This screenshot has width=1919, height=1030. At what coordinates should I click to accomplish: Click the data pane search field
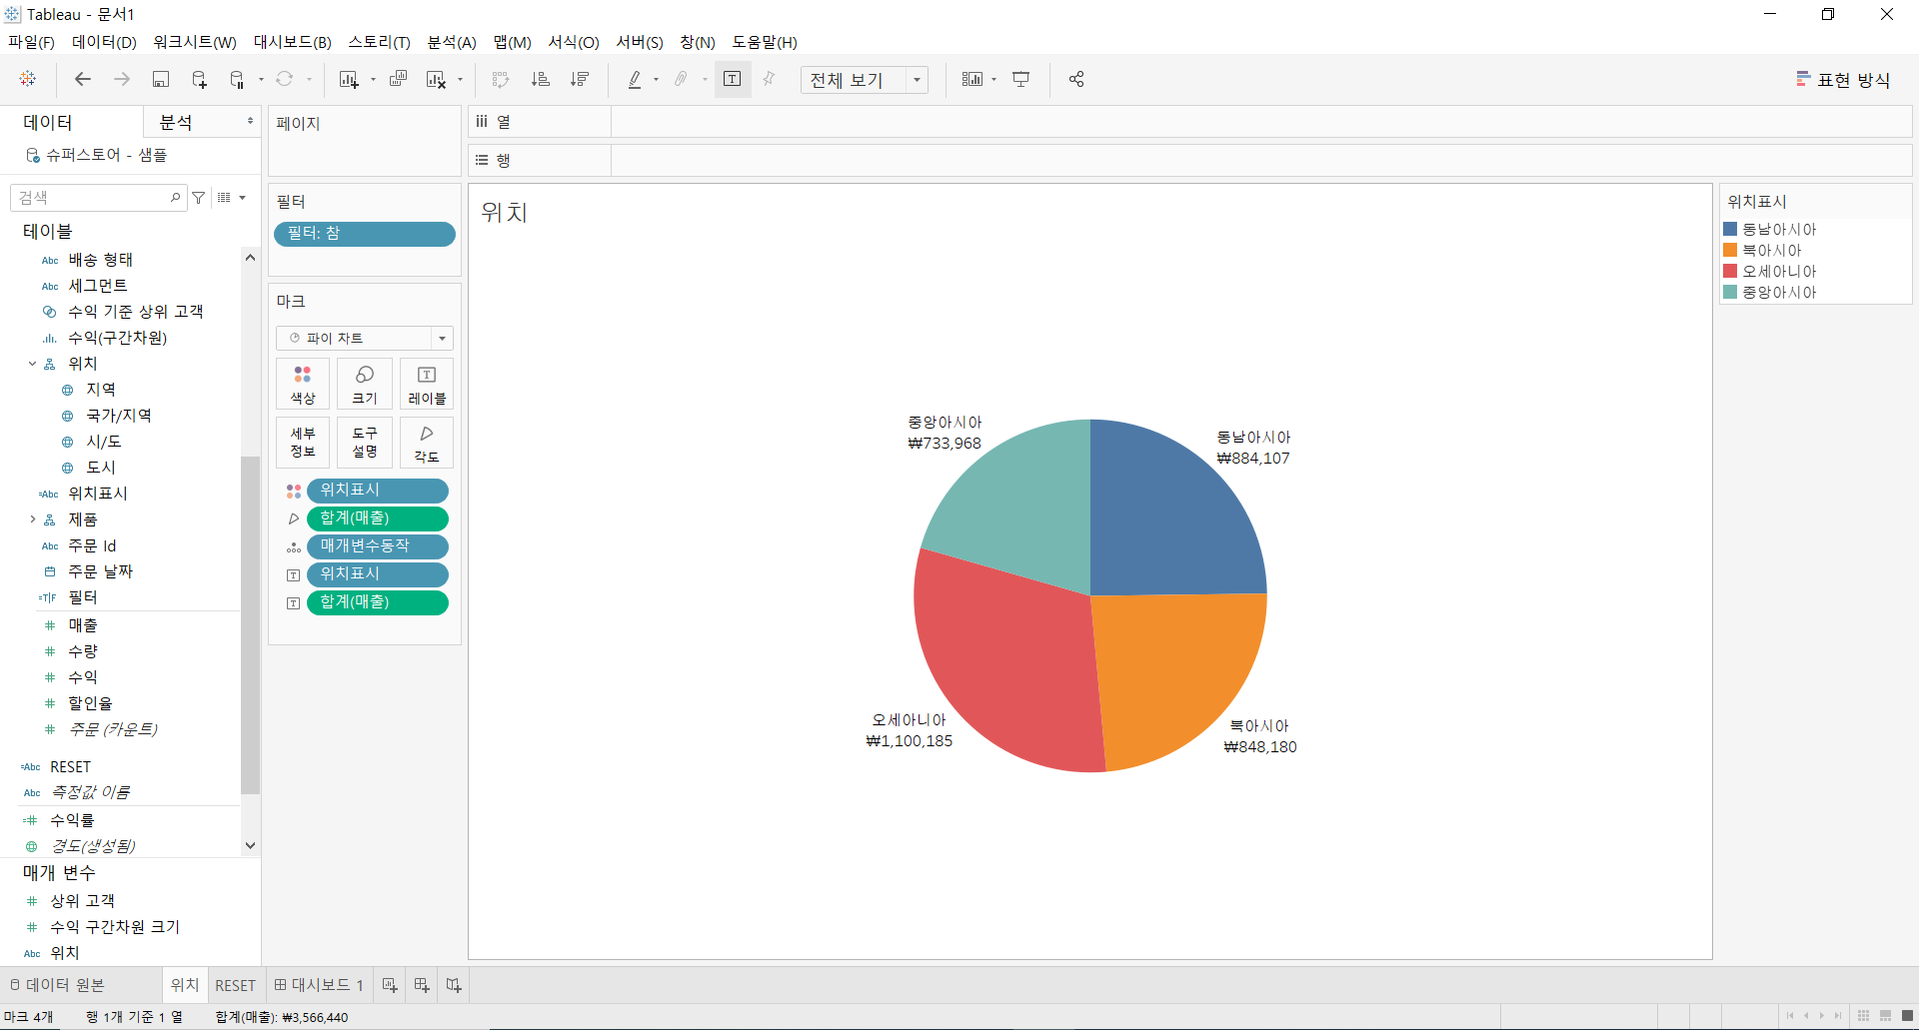[x=97, y=198]
